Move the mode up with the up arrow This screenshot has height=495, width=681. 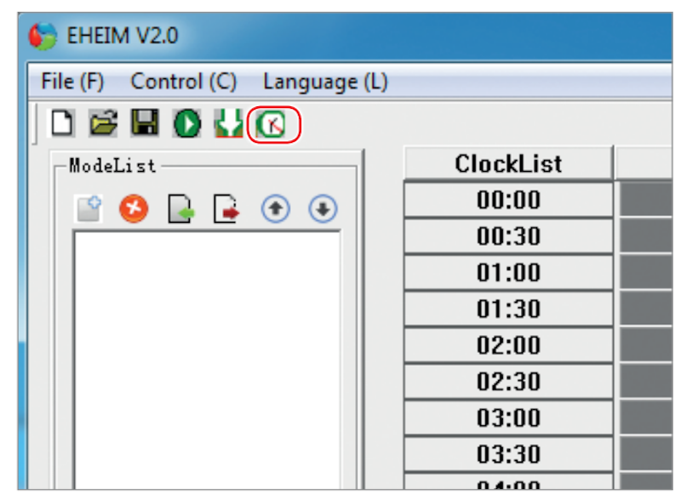(x=276, y=209)
